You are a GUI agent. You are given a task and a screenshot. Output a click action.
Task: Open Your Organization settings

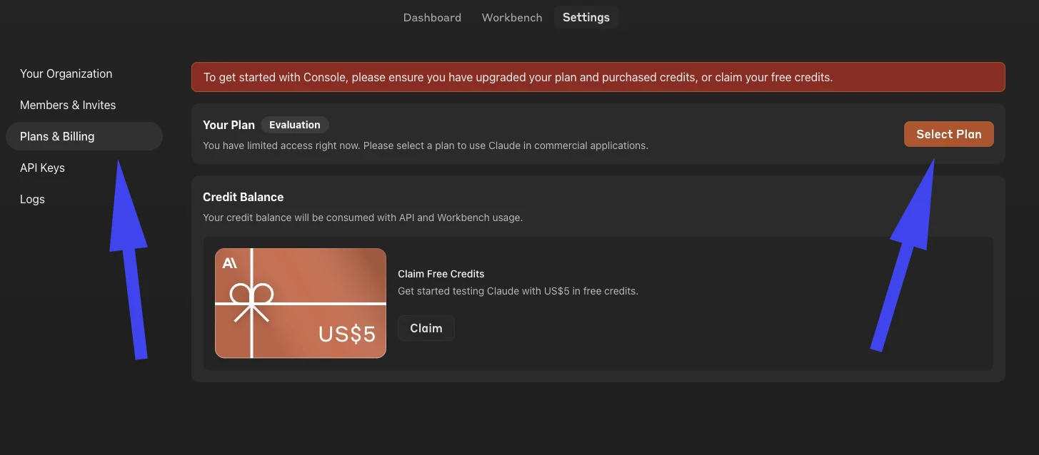pyautogui.click(x=66, y=73)
